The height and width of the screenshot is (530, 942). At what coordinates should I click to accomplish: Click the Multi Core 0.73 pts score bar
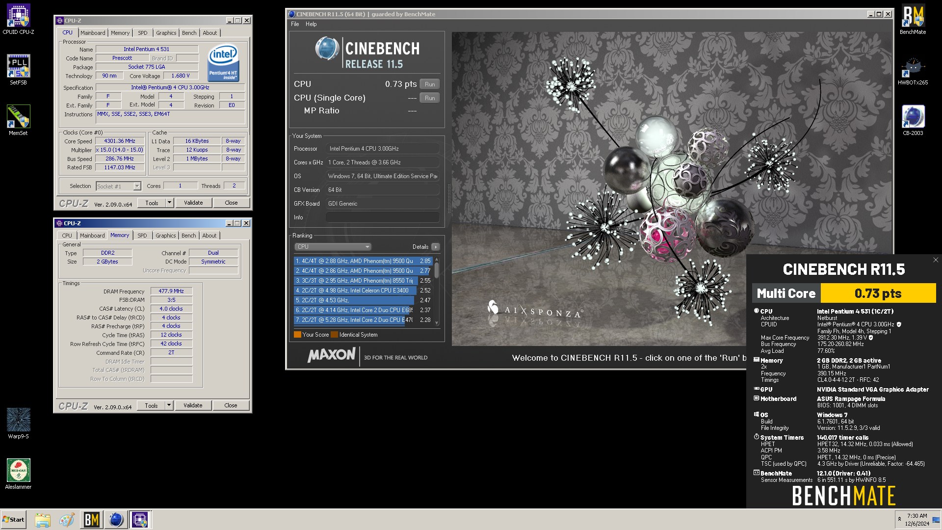coord(844,293)
